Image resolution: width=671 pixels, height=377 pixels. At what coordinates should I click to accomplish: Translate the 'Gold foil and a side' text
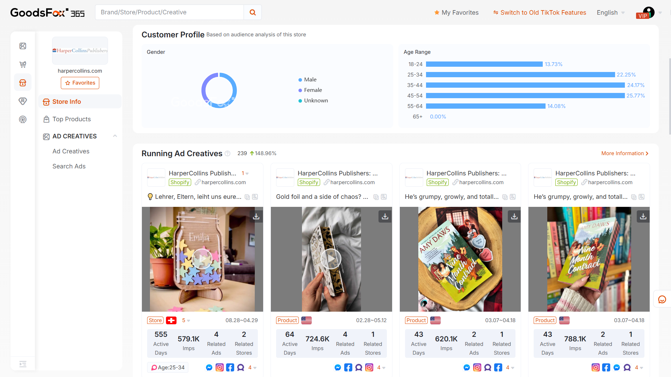(384, 197)
